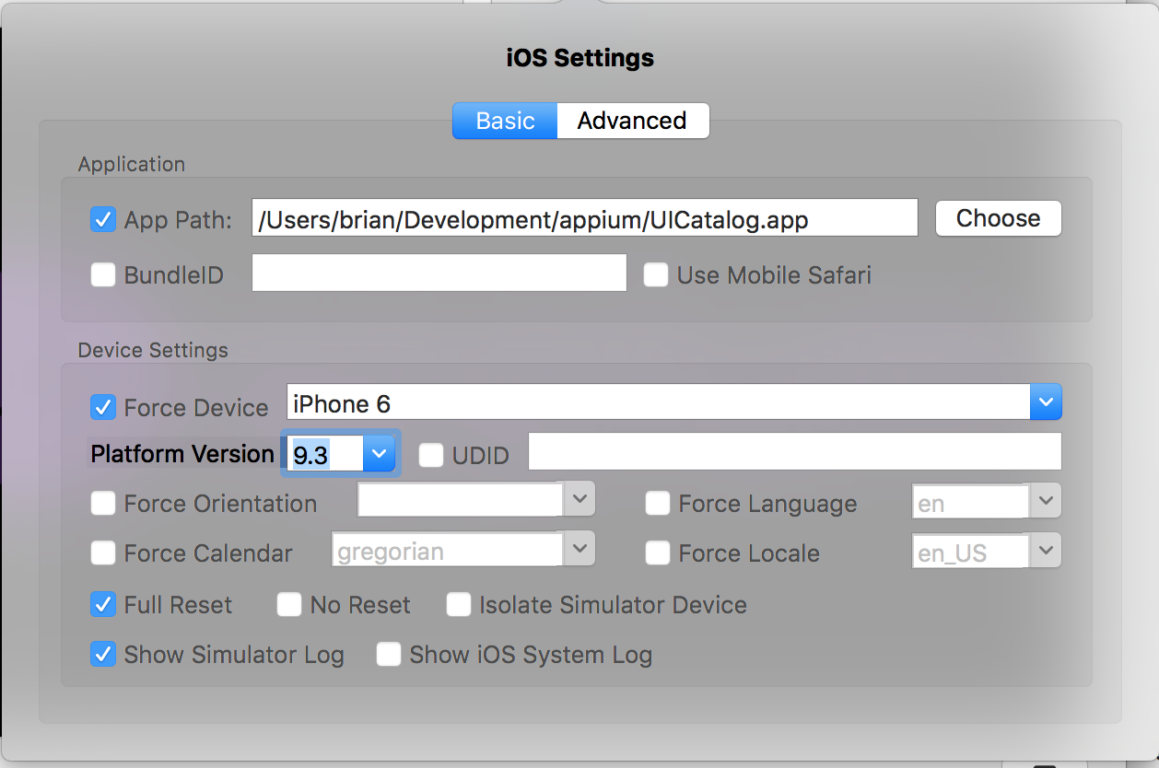Switch to the Basic tab
The width and height of the screenshot is (1159, 768).
coord(505,121)
